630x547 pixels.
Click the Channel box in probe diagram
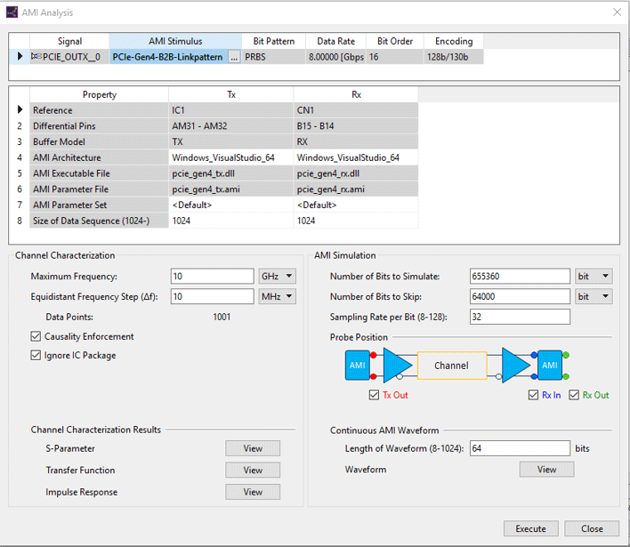[452, 366]
